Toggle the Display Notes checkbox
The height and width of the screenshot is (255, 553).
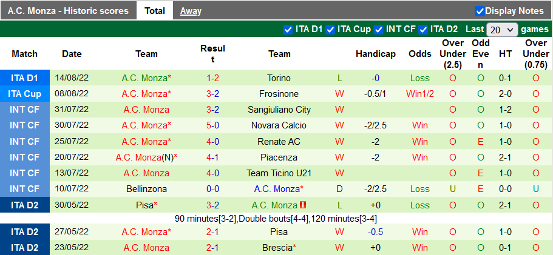click(480, 11)
